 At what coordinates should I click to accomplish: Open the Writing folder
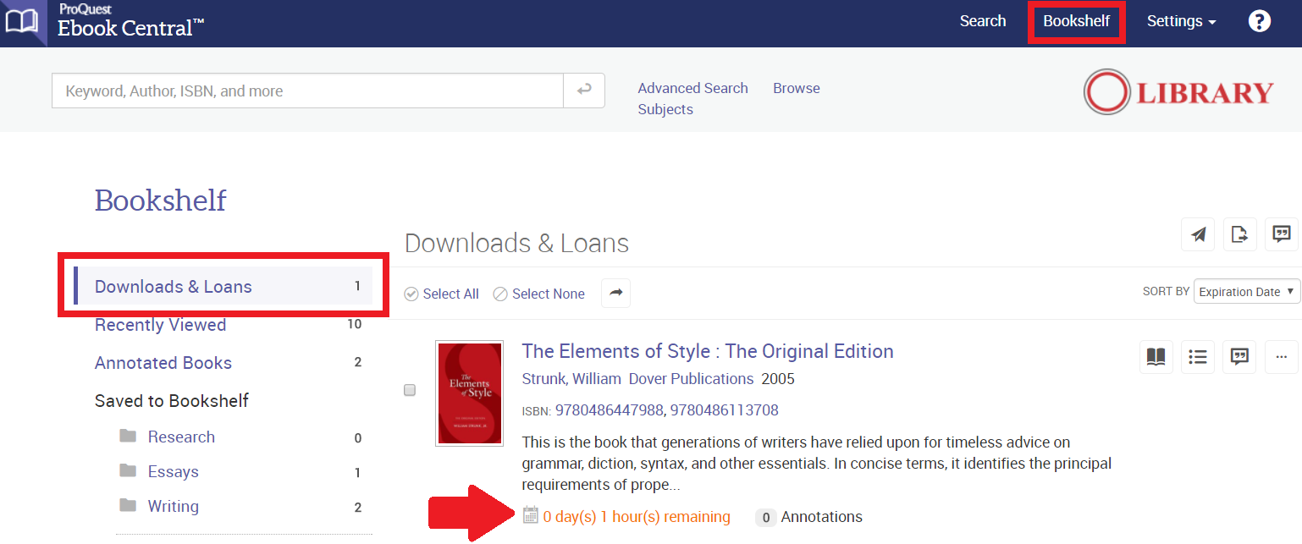174,506
